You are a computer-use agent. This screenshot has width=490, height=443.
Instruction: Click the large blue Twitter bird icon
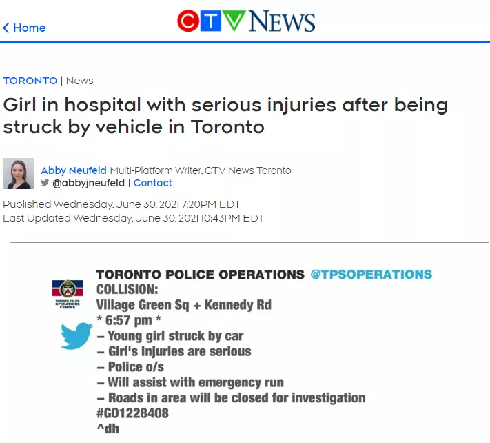point(76,335)
